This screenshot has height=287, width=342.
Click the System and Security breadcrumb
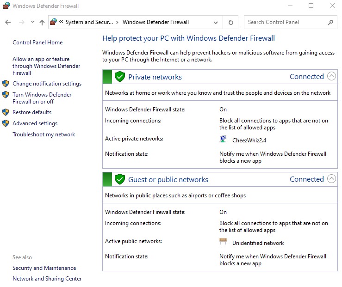[x=89, y=22]
